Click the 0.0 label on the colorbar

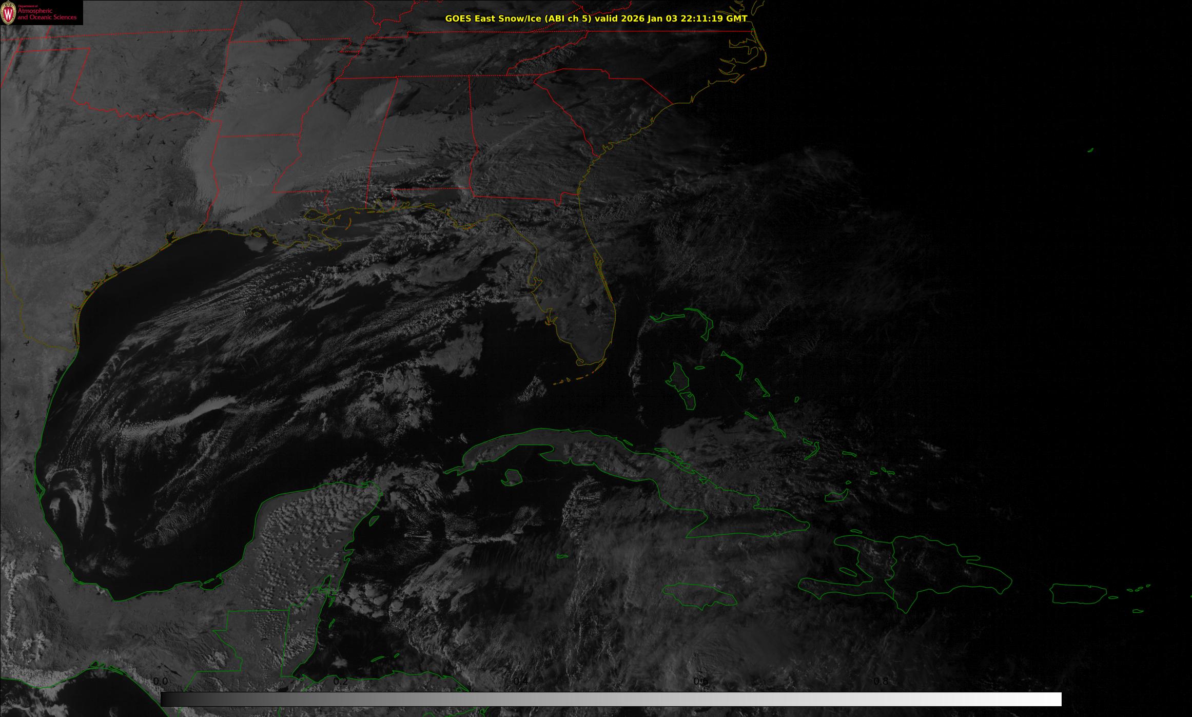coord(161,681)
